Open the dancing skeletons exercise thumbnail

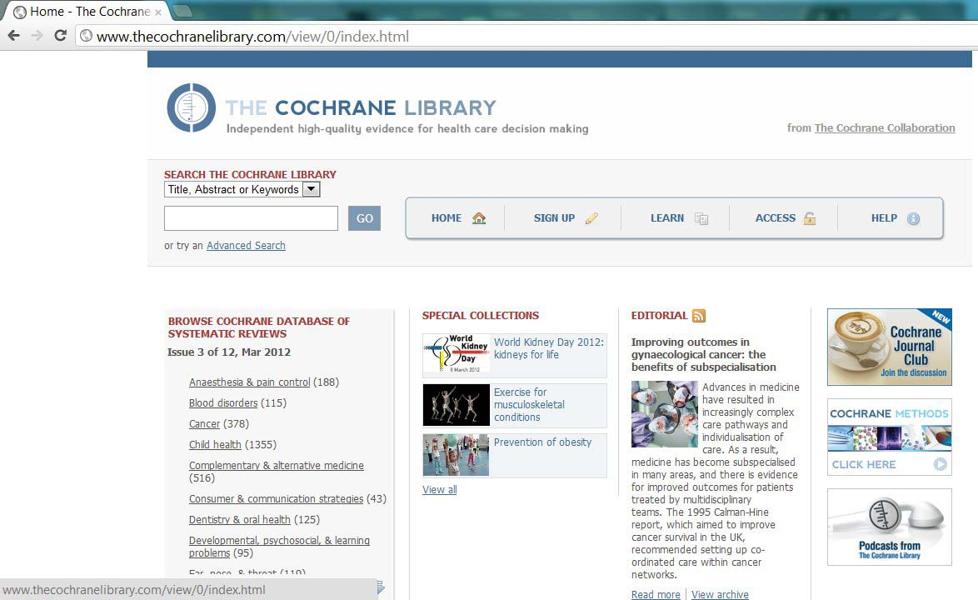(x=456, y=405)
